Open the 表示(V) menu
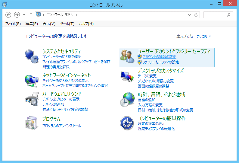 coord(49,24)
